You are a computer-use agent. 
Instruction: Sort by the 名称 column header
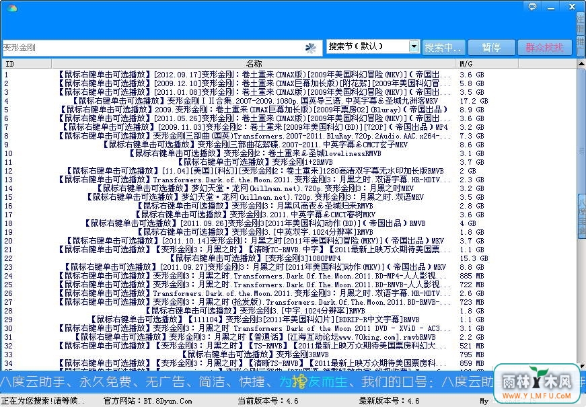[x=254, y=64]
